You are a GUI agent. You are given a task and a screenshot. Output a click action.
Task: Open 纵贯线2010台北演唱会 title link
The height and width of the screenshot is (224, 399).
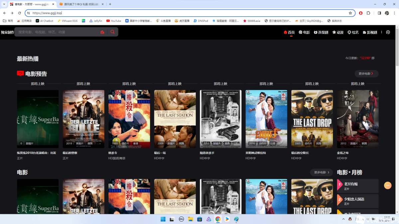point(37,153)
